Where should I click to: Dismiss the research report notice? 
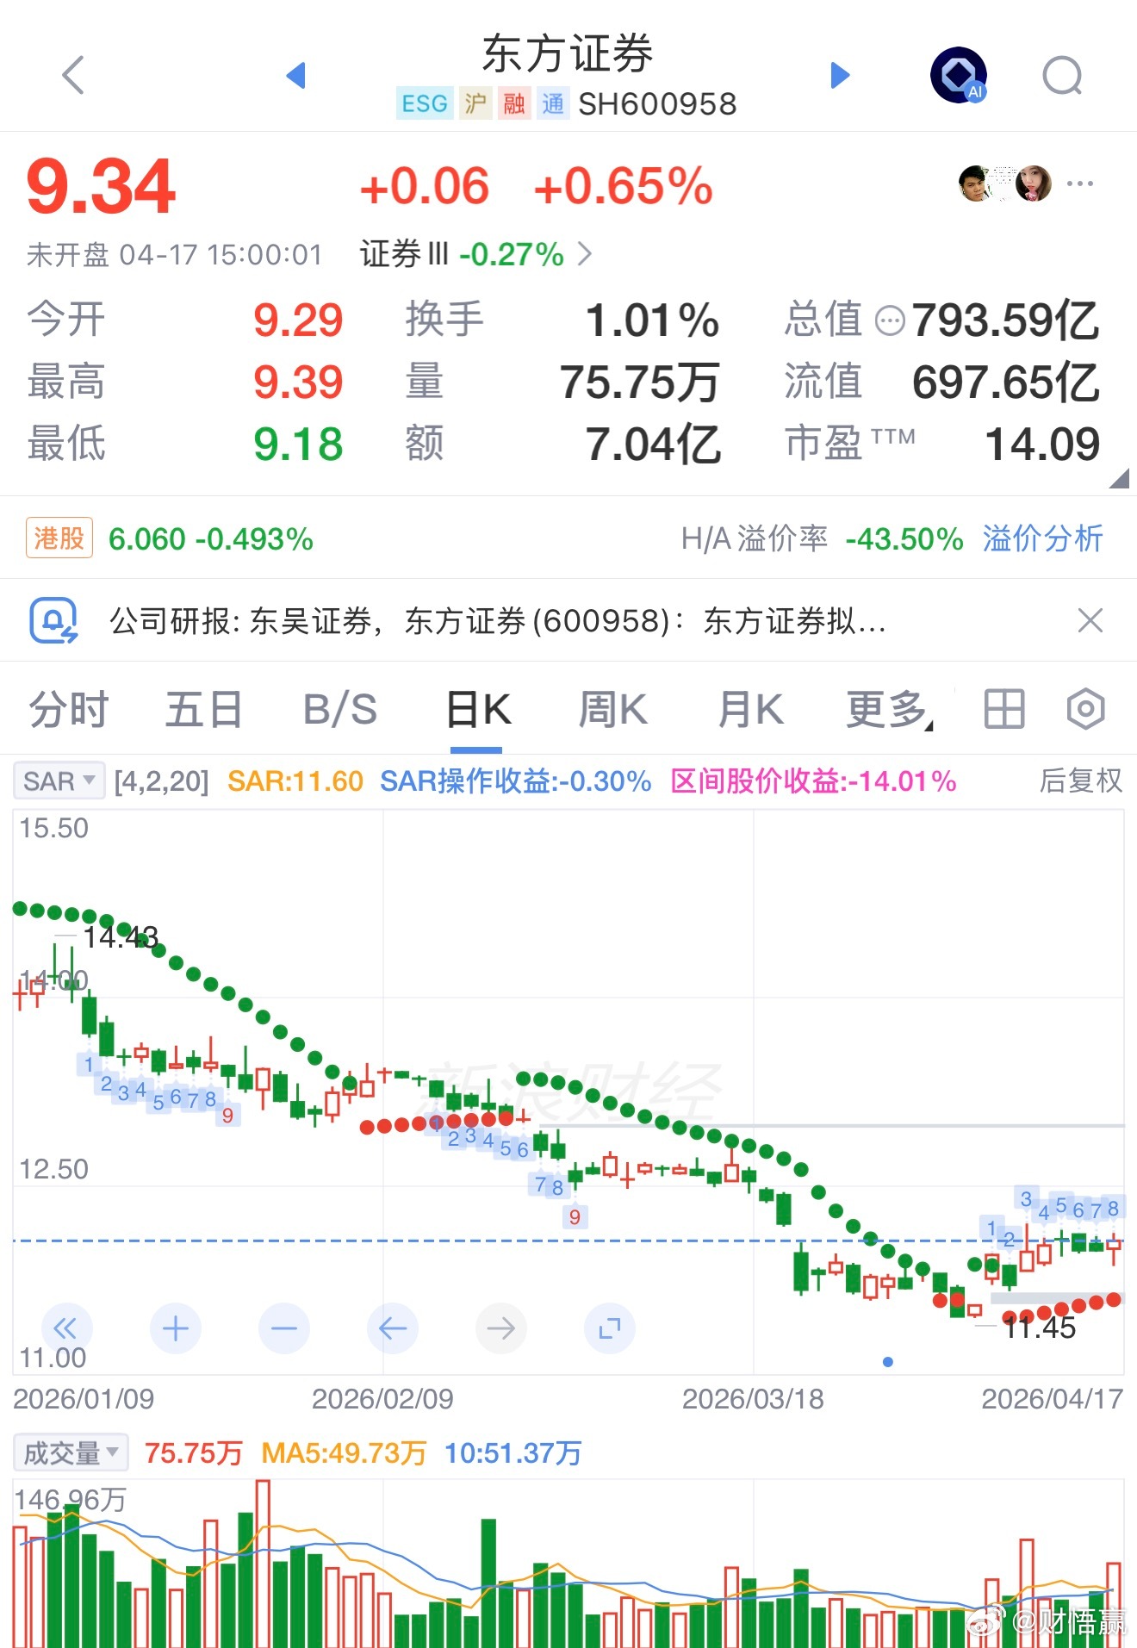pos(1090,620)
